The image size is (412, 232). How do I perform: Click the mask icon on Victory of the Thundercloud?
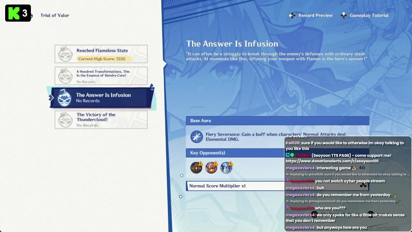point(65,120)
